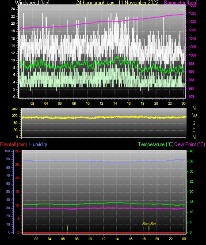Click the 12 hour tick under windspeed graph

click(101, 103)
